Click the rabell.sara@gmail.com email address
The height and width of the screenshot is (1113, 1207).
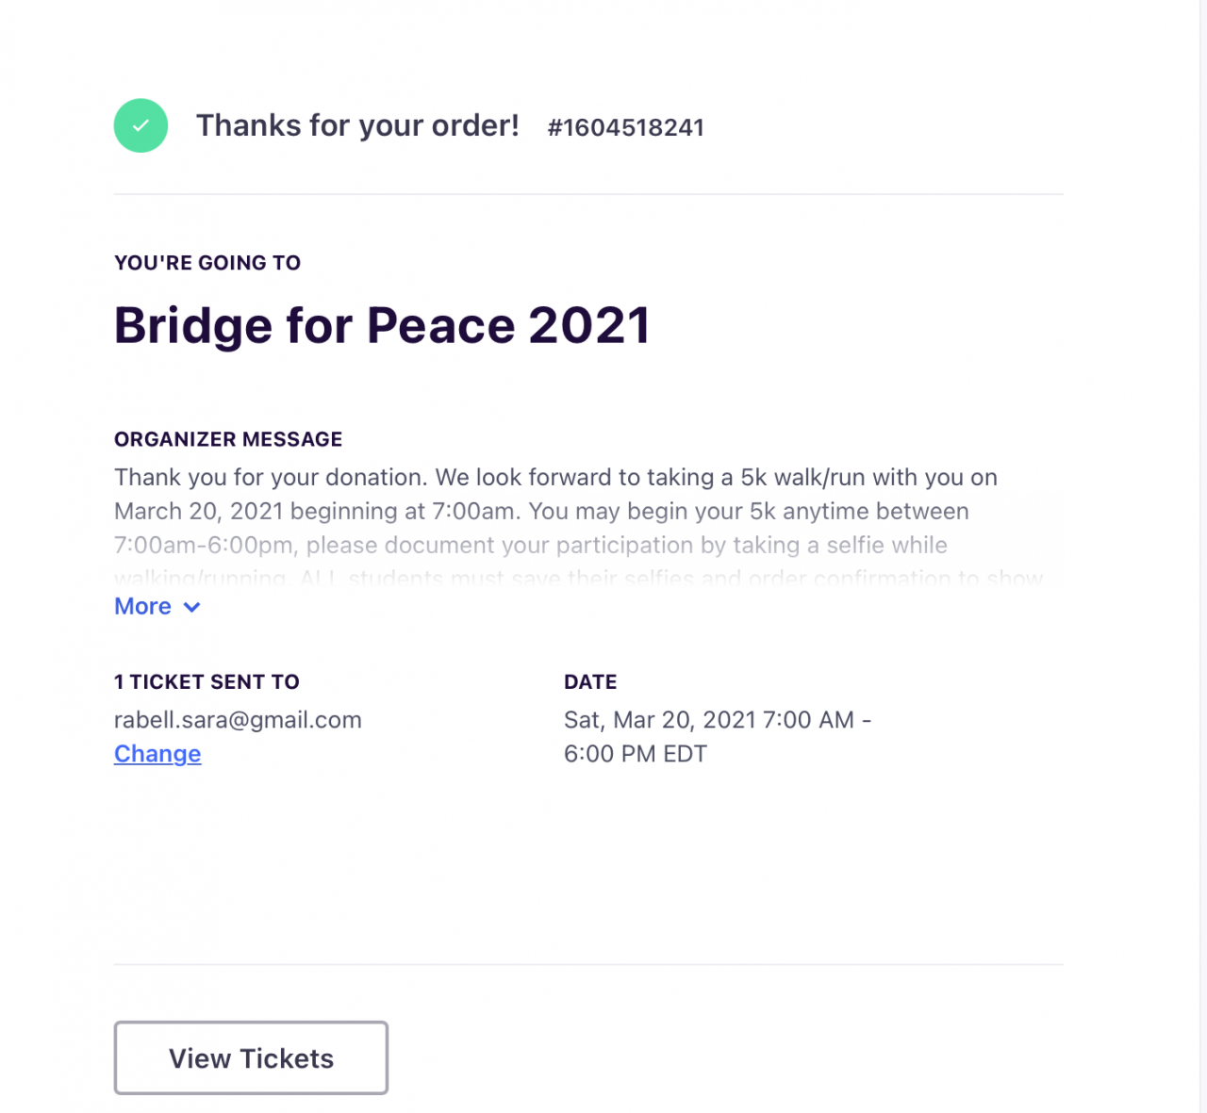click(x=238, y=720)
